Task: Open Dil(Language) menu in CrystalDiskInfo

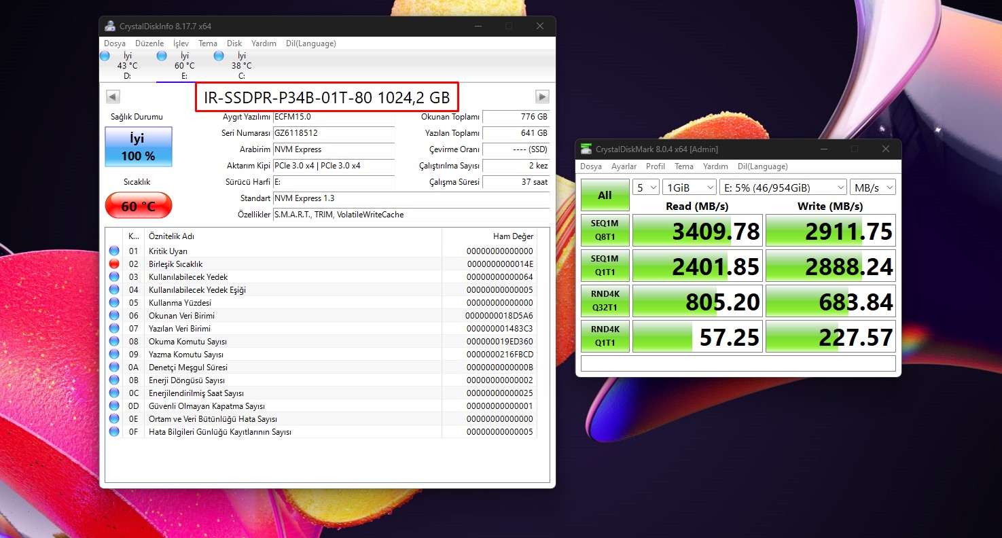Action: point(311,43)
